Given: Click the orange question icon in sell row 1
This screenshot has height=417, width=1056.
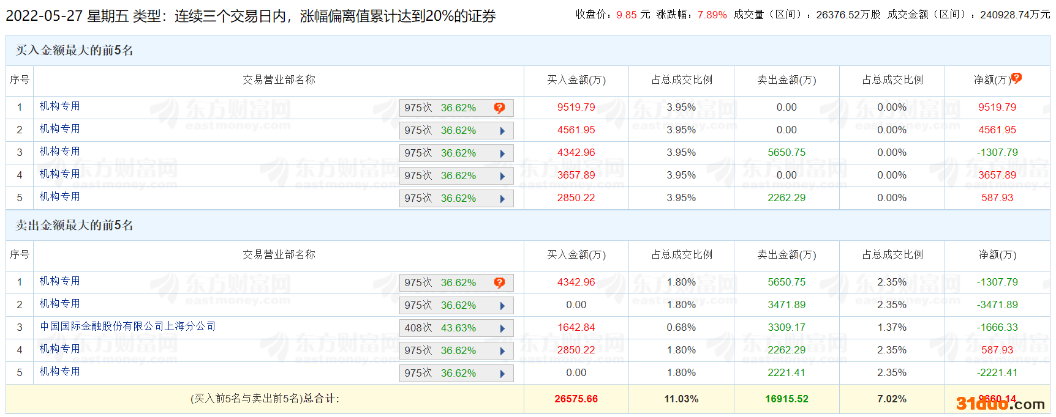Looking at the screenshot, I should pos(499,282).
